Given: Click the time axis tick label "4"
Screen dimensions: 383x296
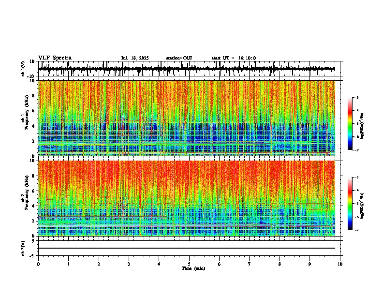Looking at the screenshot, I should [x=159, y=264].
